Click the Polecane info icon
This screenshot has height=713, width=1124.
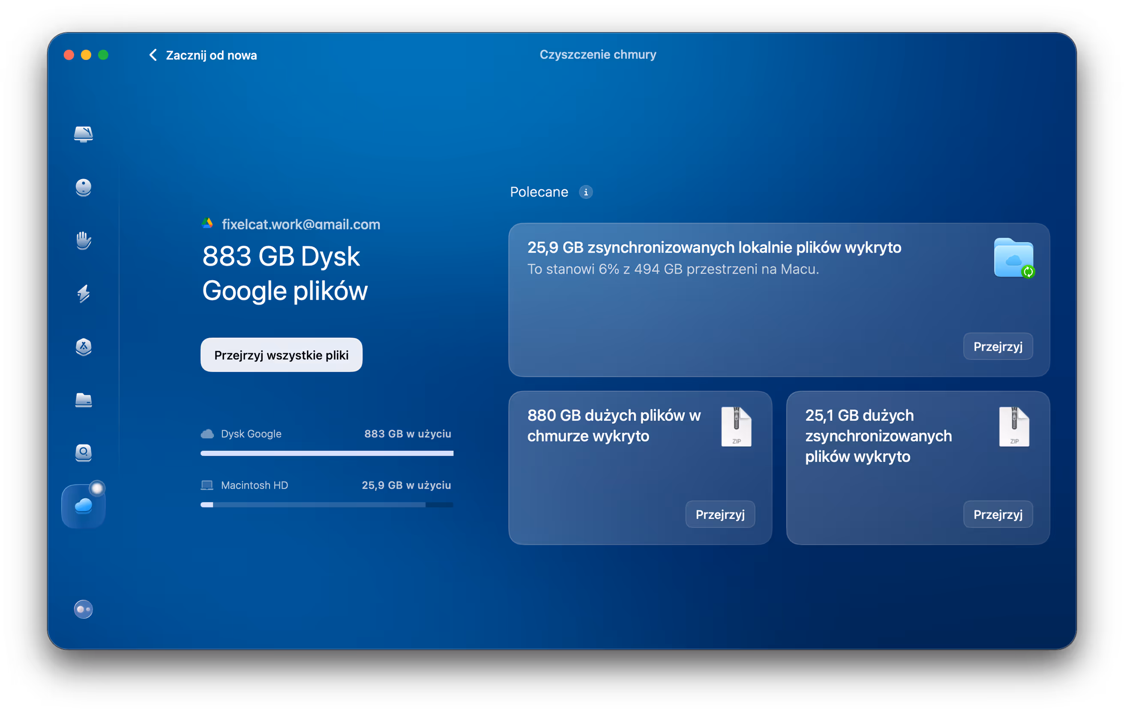click(x=586, y=192)
